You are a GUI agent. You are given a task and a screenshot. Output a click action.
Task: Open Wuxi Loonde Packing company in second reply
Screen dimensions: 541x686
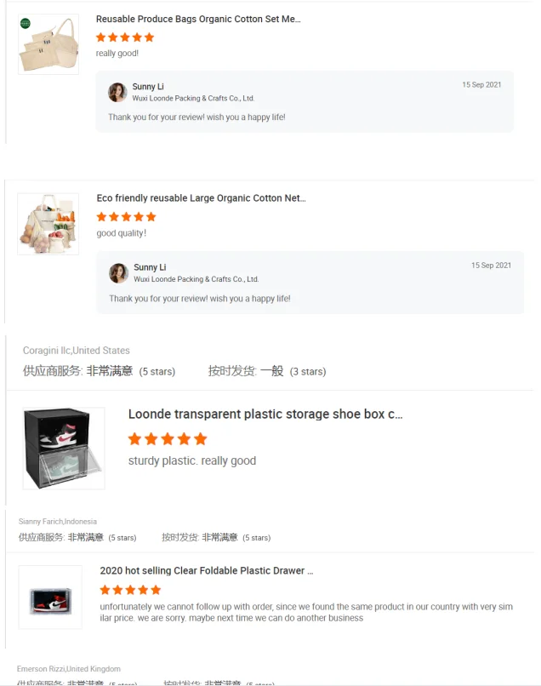(x=196, y=279)
